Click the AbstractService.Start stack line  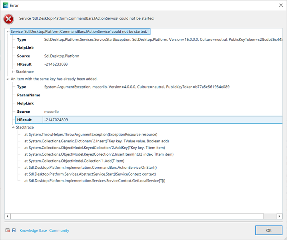click(90, 174)
